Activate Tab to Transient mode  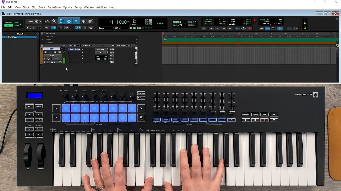point(47,28)
